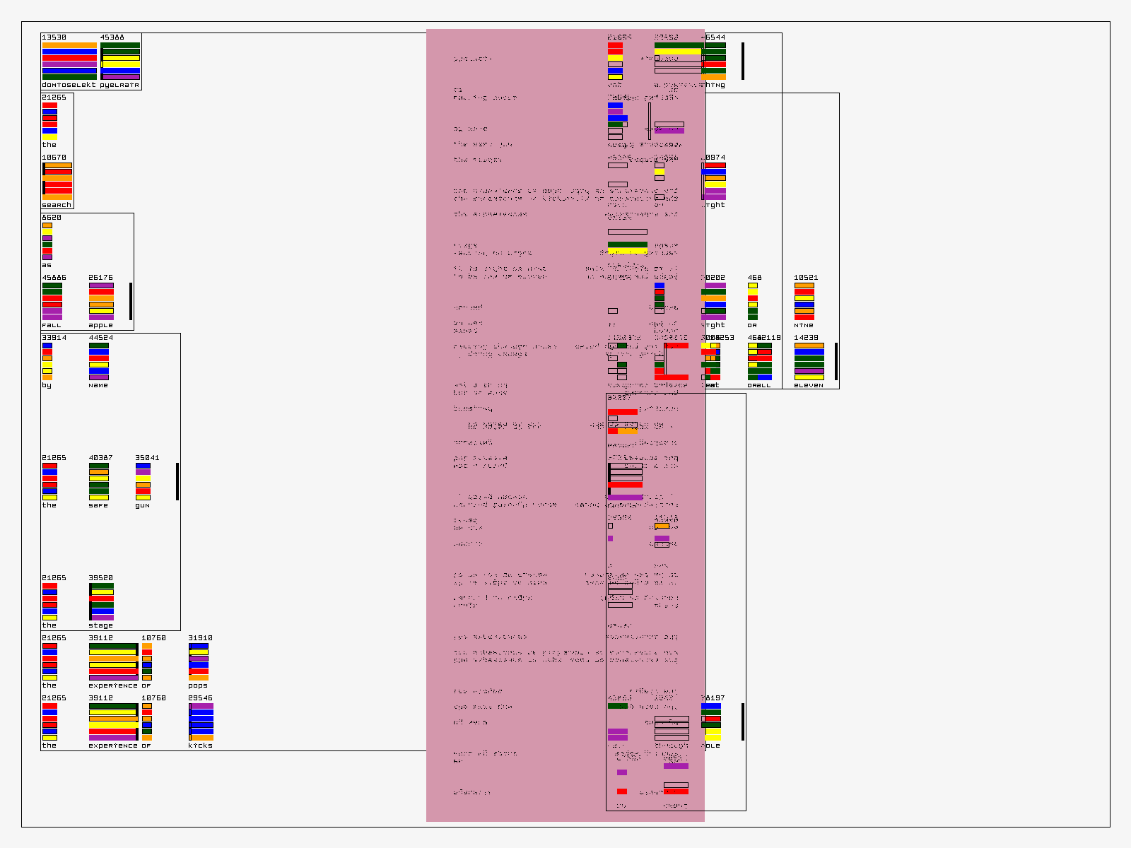Click the glyph stack above "fall"

[x=52, y=301]
